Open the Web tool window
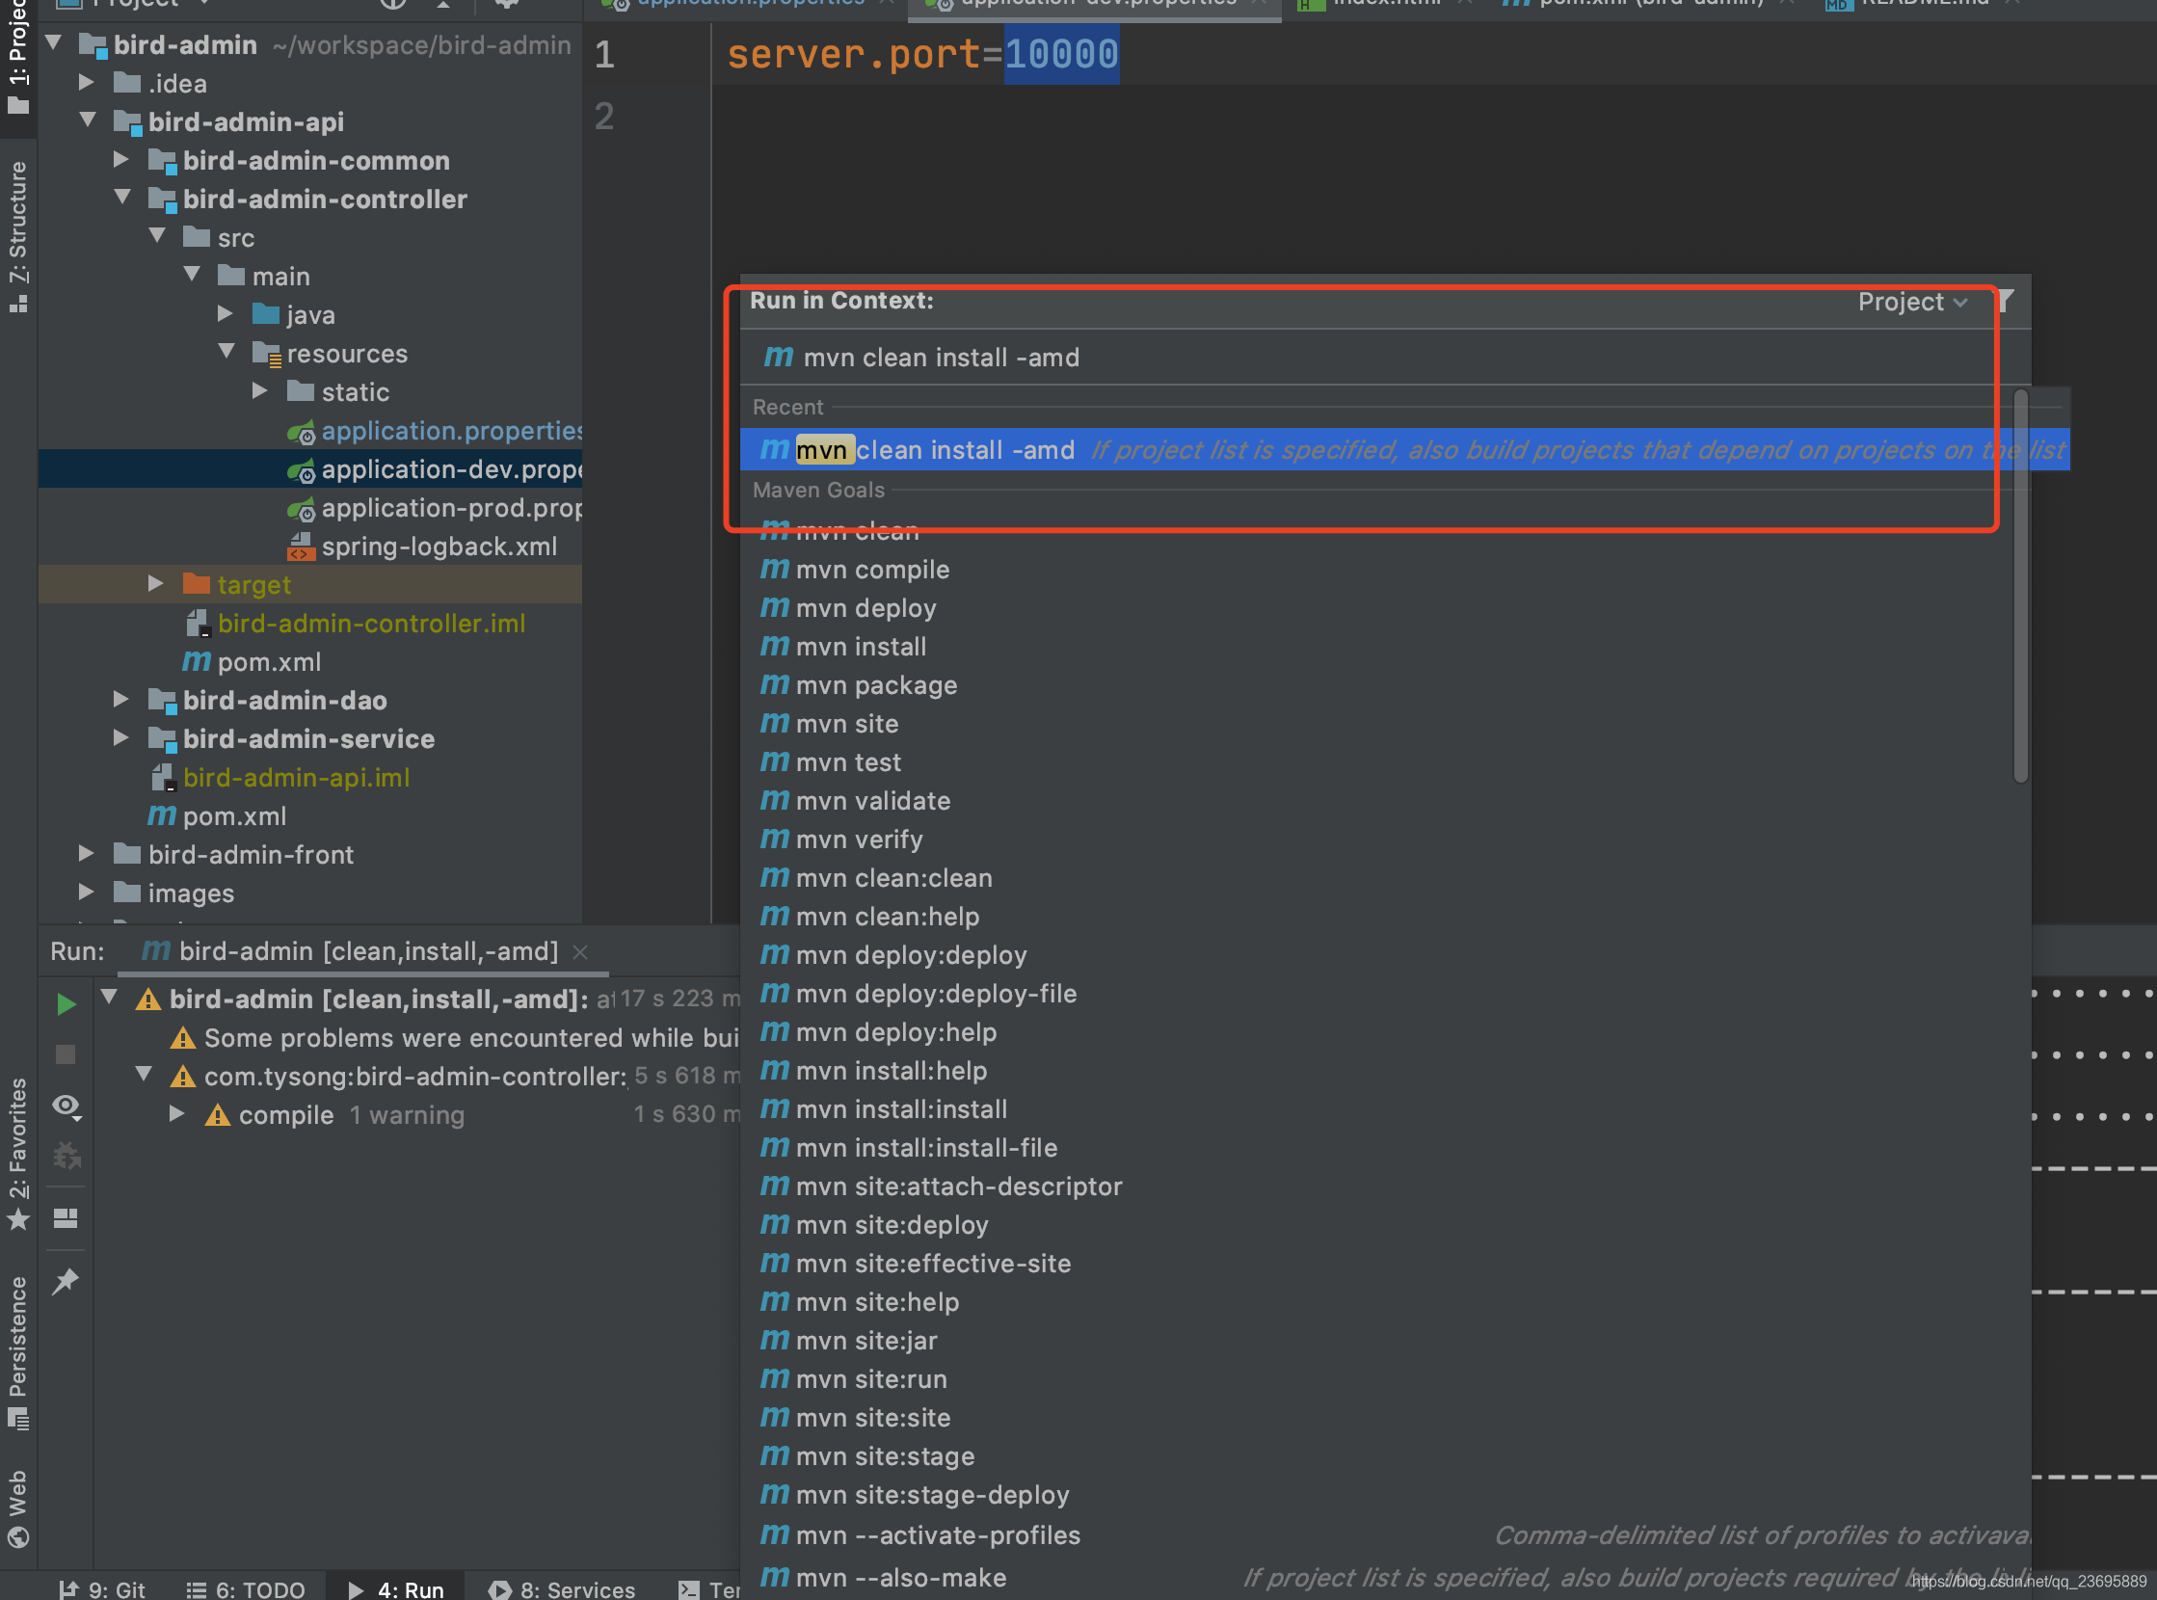 pos(17,1510)
